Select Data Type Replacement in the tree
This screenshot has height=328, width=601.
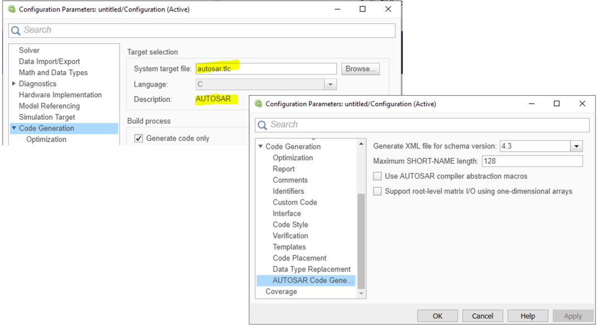click(x=312, y=269)
